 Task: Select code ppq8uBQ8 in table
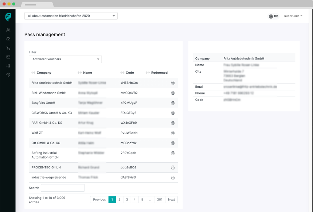tap(129, 167)
